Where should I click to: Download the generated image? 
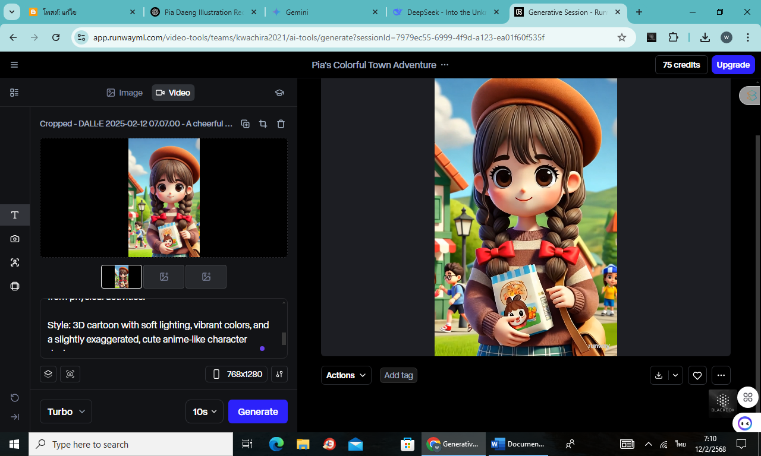659,375
